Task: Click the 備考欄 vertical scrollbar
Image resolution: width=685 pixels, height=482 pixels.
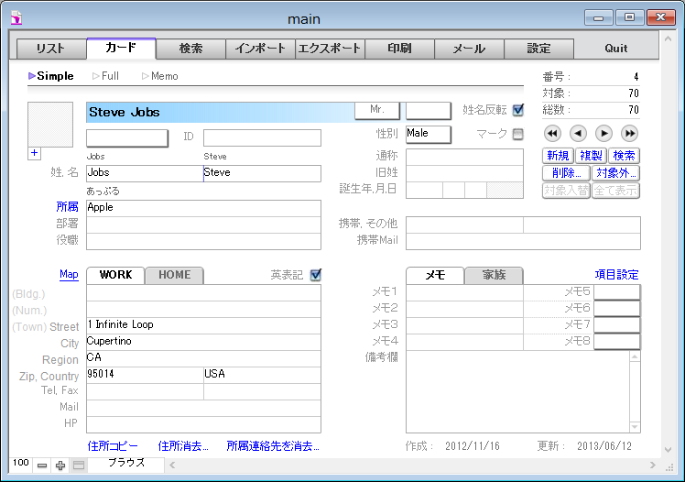Action: coord(634,391)
